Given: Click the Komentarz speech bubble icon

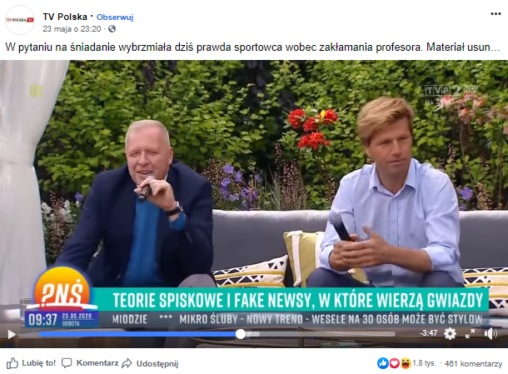Looking at the screenshot, I should [x=67, y=363].
